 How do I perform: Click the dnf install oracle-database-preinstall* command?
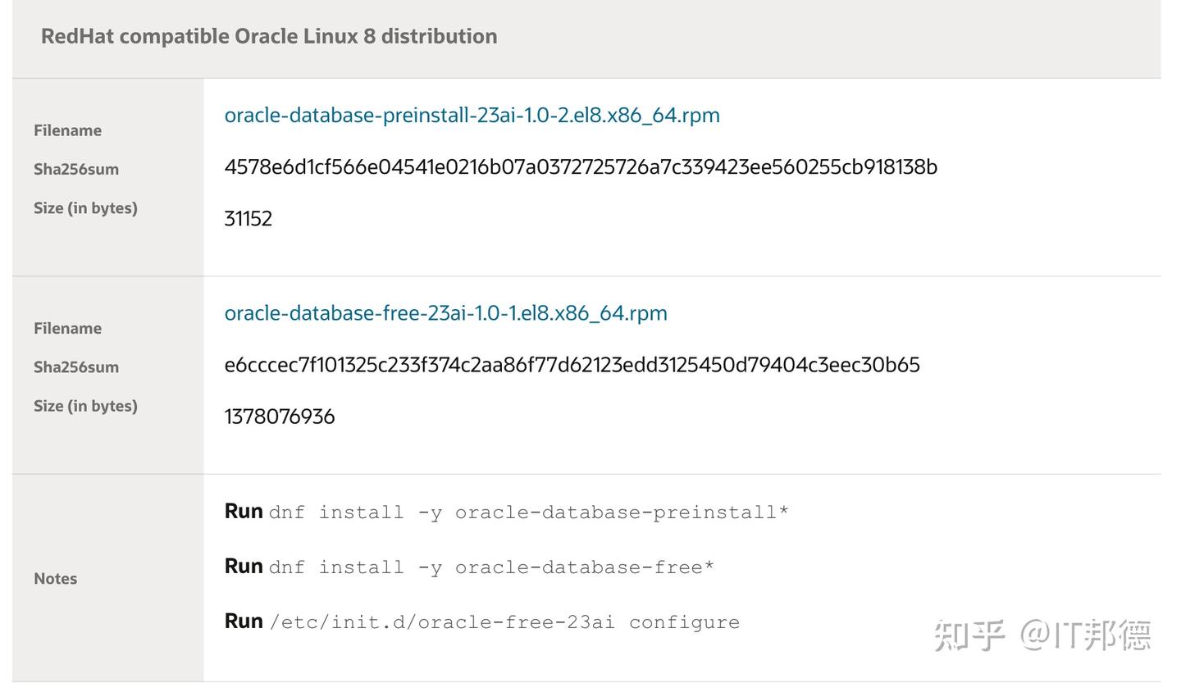pyautogui.click(x=528, y=512)
